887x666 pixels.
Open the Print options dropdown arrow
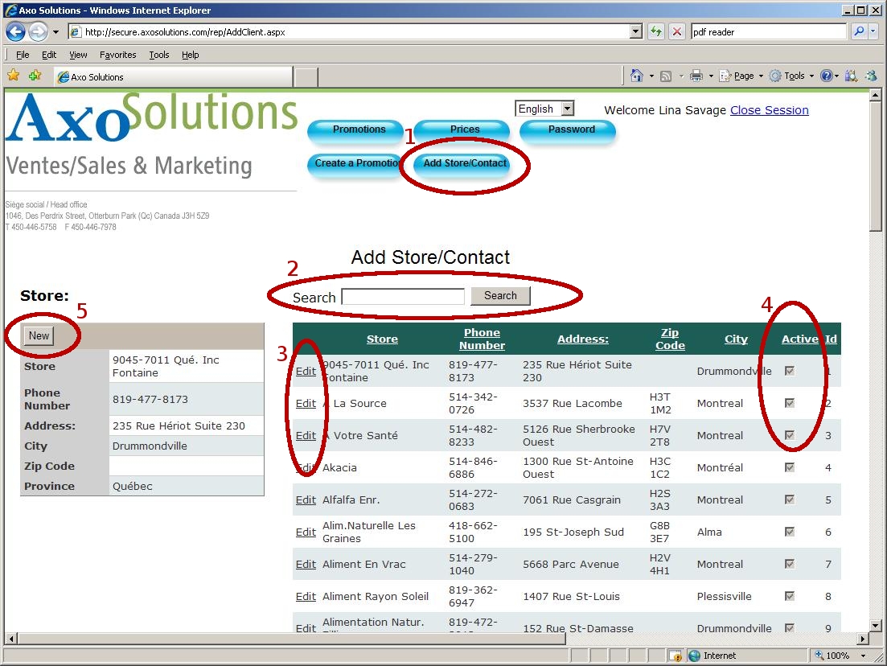pyautogui.click(x=711, y=76)
